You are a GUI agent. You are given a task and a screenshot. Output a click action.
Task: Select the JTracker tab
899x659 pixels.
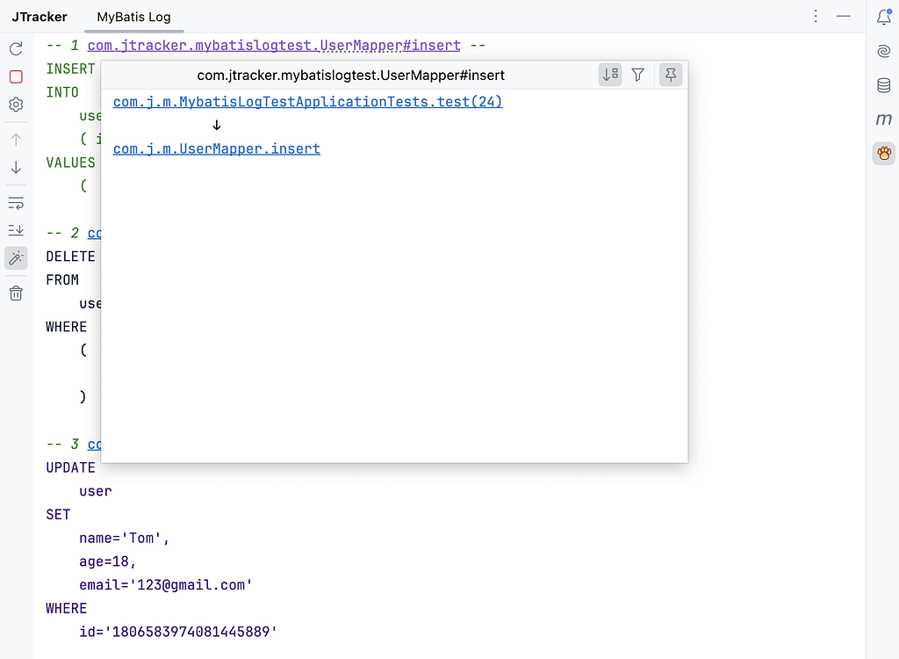coord(40,17)
